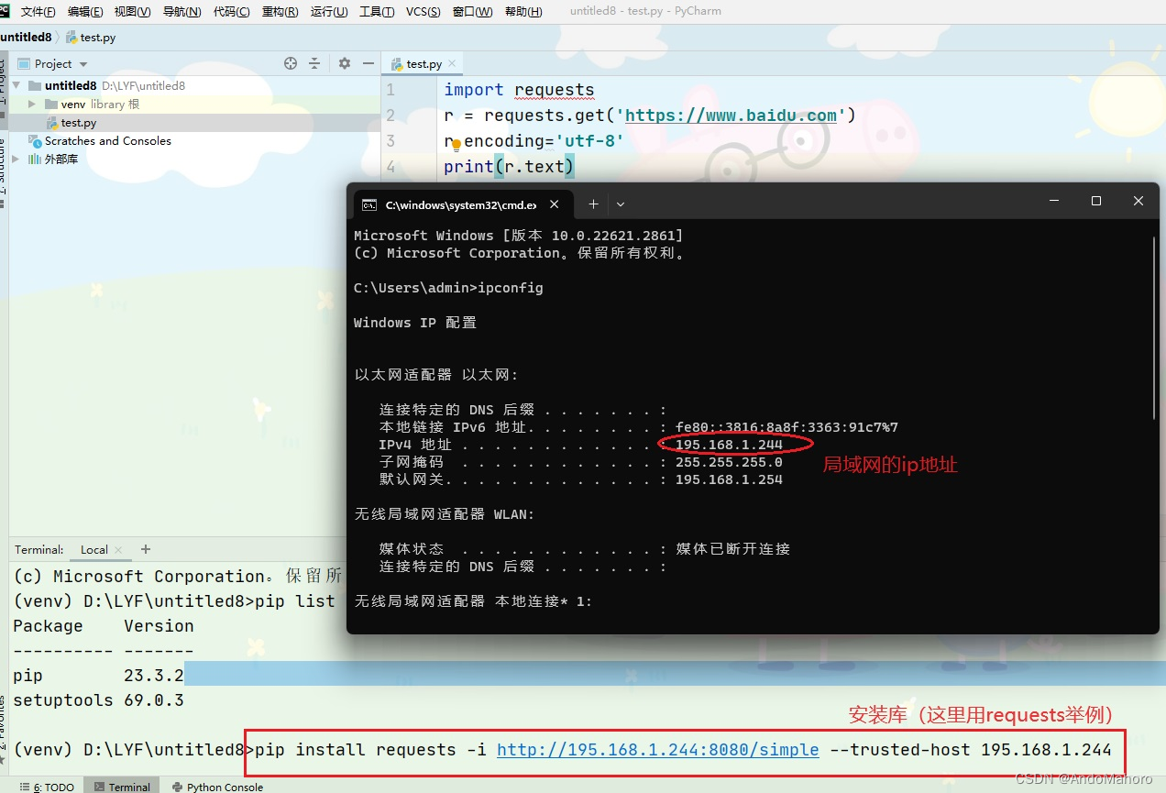This screenshot has width=1166, height=793.
Task: Click the locate-opened-file crosshair icon
Action: tap(291, 63)
